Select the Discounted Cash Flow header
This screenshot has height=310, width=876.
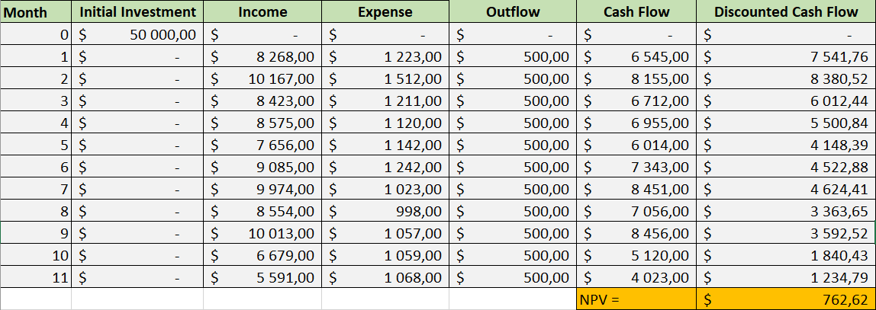785,12
